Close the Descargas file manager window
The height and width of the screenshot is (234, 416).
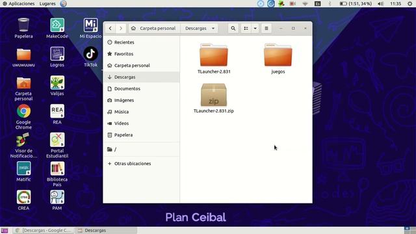(x=305, y=29)
